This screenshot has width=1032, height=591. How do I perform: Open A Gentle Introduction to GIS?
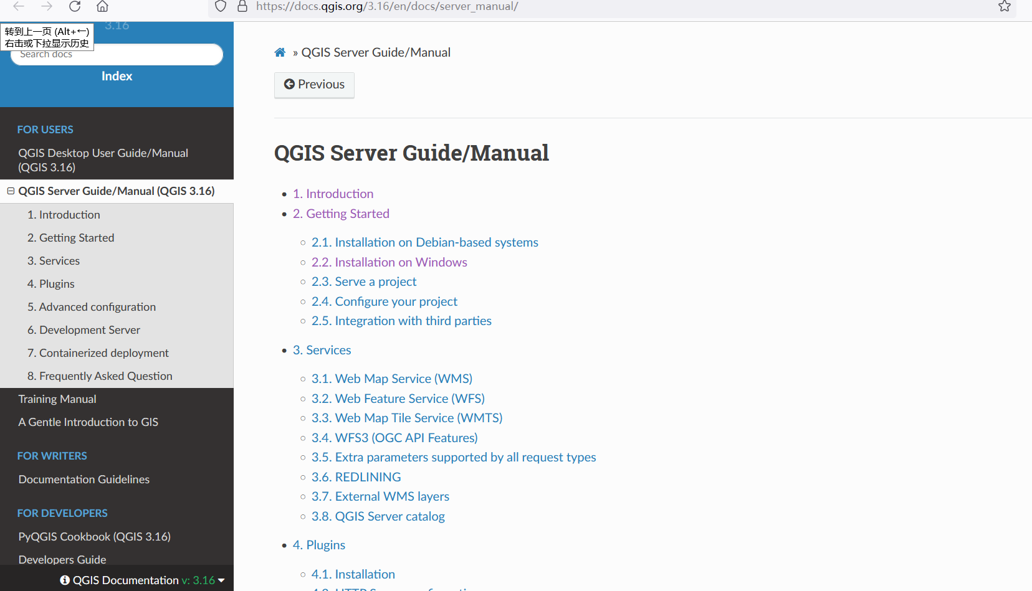(x=88, y=422)
